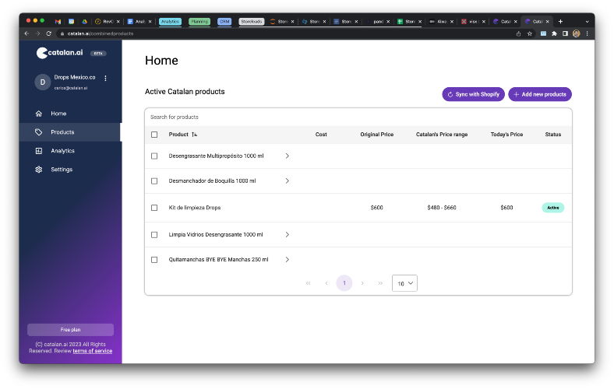Click the Analytics chart icon in sidebar
Image resolution: width=614 pixels, height=389 pixels.
[x=38, y=151]
